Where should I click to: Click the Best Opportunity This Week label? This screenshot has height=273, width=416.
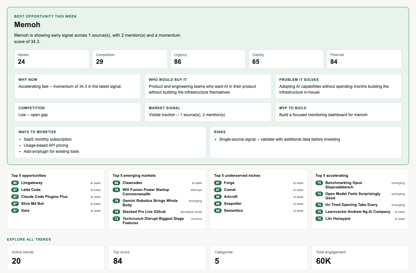click(x=45, y=16)
